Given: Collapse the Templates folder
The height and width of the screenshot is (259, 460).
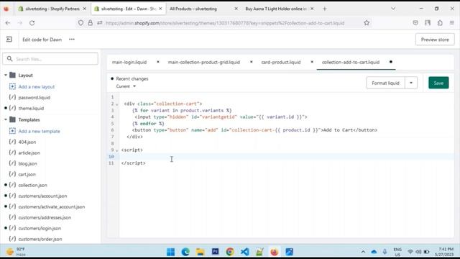Looking at the screenshot, I should coord(6,119).
